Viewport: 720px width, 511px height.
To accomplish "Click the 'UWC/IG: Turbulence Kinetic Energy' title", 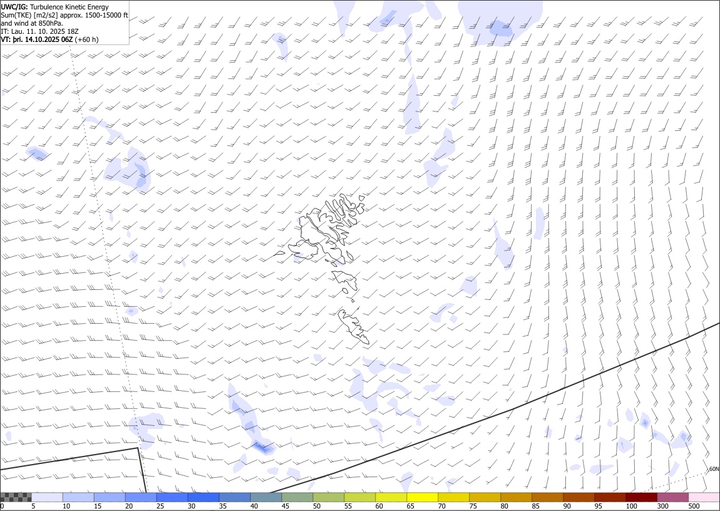I will tap(54, 7).
